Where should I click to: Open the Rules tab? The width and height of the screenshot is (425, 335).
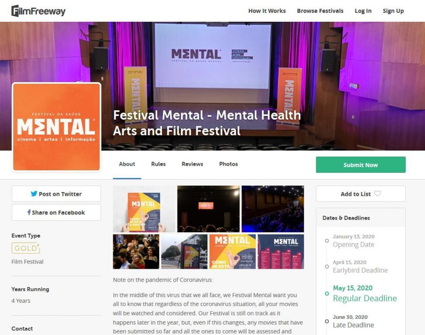(158, 164)
